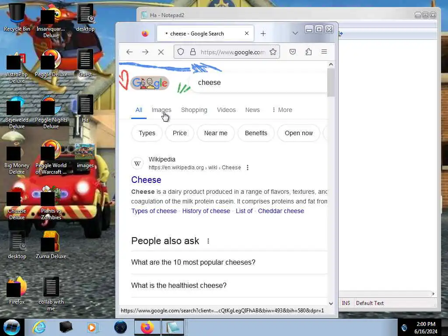Select the Zuma Deluxe desktop icon

tap(51, 245)
